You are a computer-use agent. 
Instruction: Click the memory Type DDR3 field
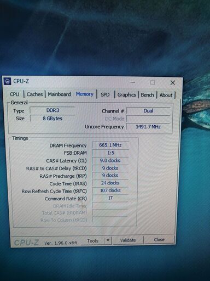(52, 110)
